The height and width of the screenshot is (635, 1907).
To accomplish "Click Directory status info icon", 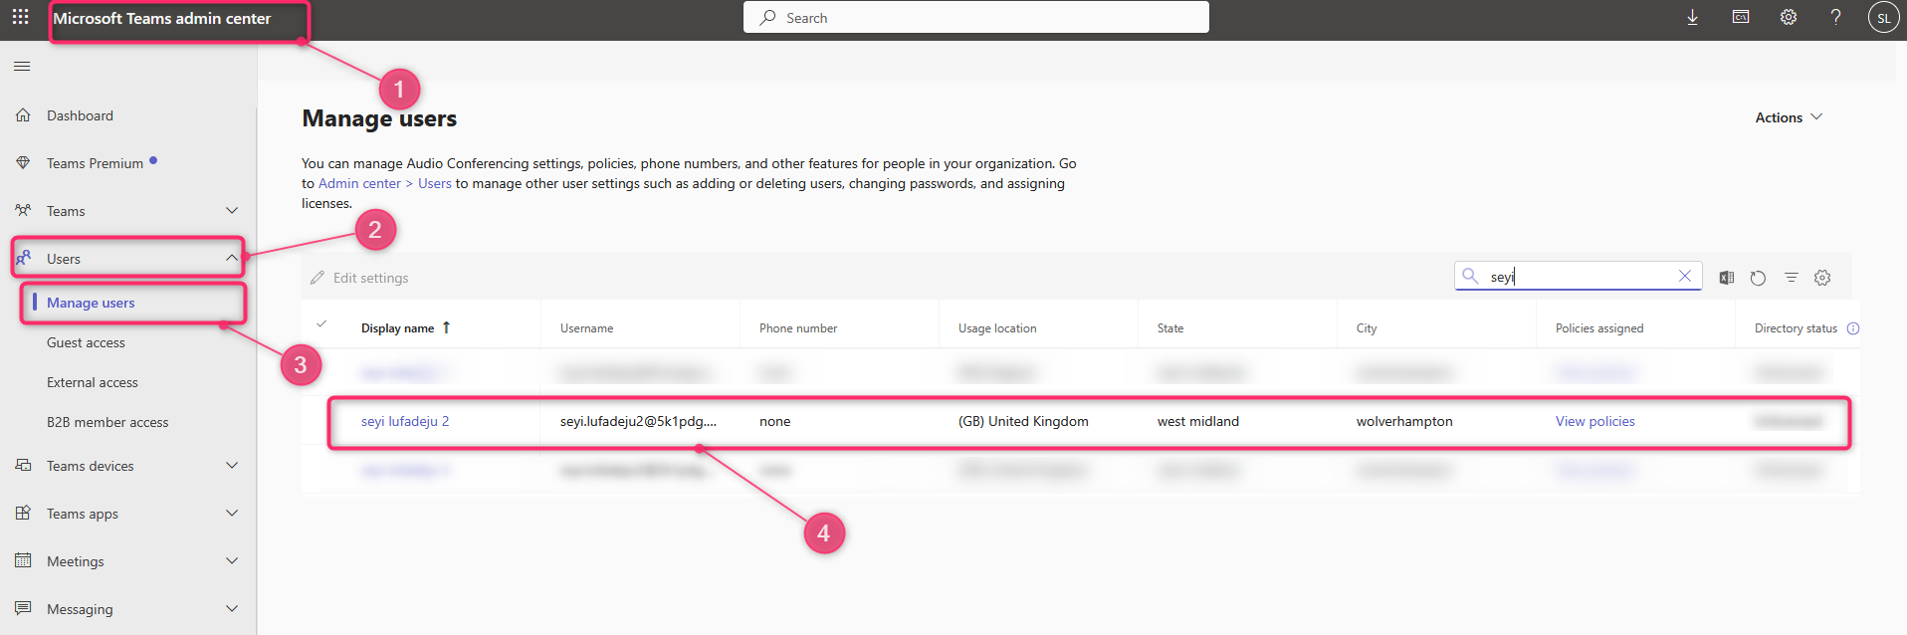I will 1853,328.
